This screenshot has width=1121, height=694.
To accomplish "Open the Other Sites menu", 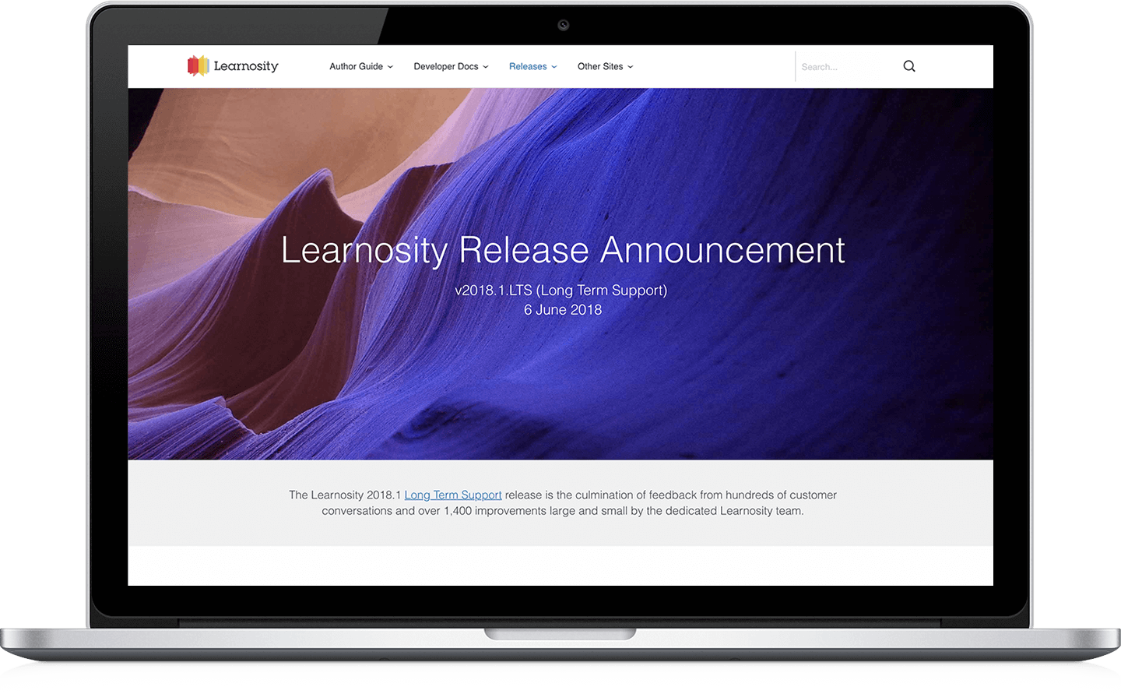I will tap(606, 66).
